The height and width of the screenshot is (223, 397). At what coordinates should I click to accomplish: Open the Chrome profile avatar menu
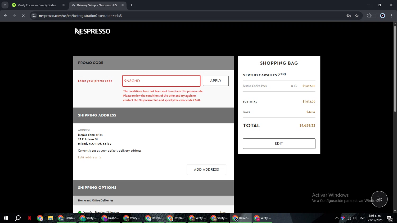point(382,16)
